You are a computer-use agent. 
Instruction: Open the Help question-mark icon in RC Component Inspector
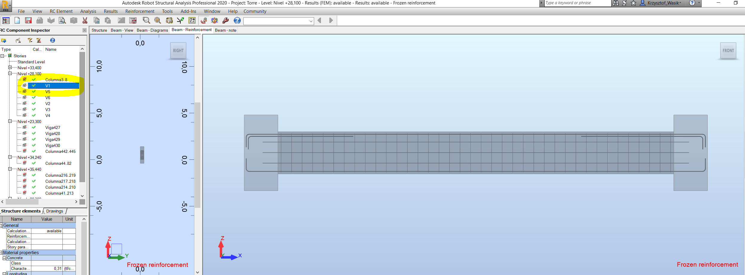coord(53,40)
